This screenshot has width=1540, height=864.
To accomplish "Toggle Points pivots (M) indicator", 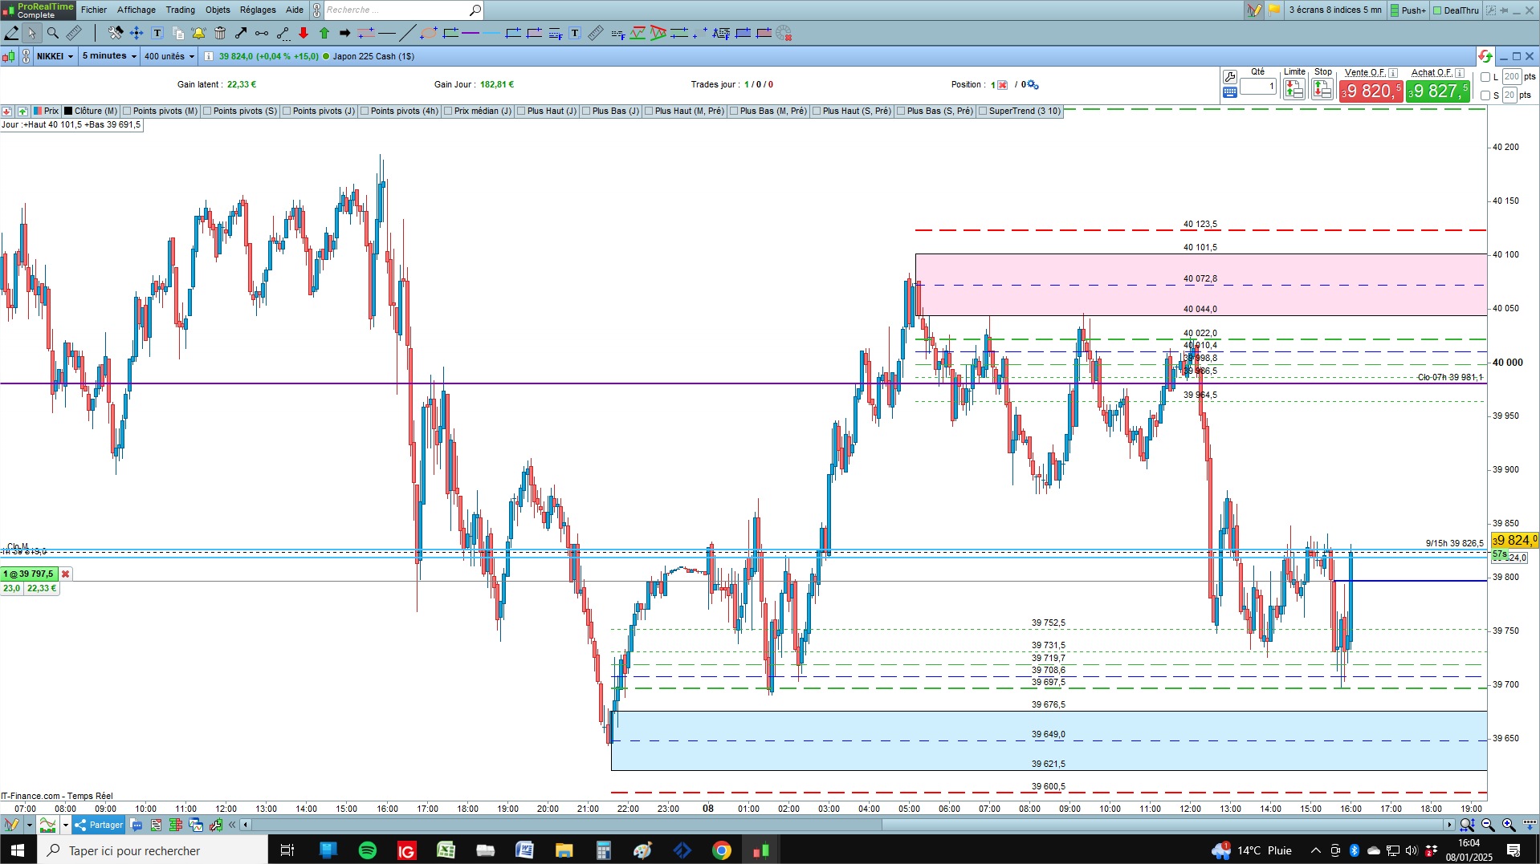I will point(160,111).
